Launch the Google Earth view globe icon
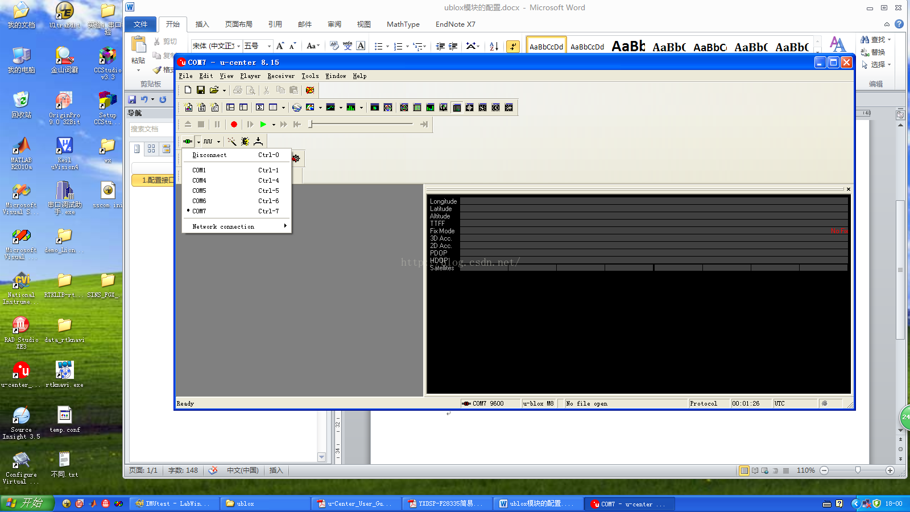This screenshot has height=512, width=910. point(297,107)
